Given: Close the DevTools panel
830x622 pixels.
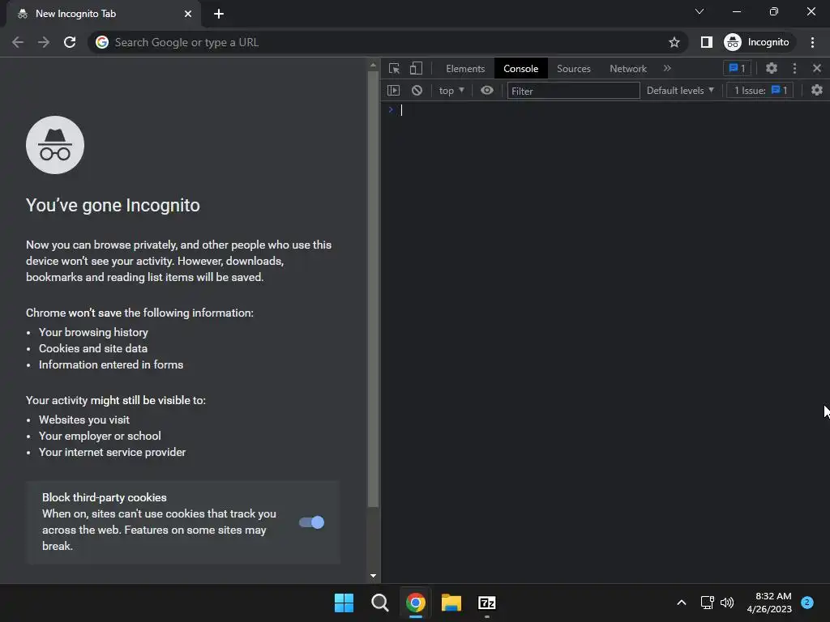Looking at the screenshot, I should point(817,68).
